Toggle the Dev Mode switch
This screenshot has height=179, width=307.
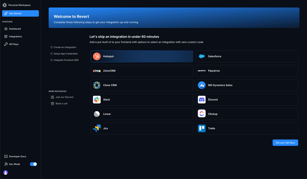pos(33,164)
